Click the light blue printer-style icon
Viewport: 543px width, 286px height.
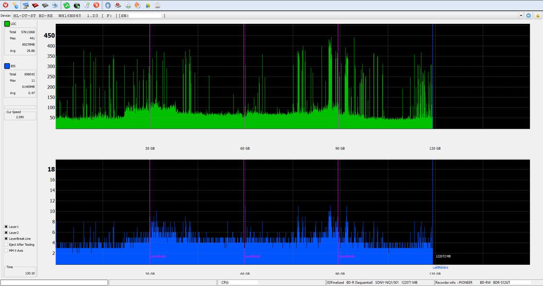55,6
